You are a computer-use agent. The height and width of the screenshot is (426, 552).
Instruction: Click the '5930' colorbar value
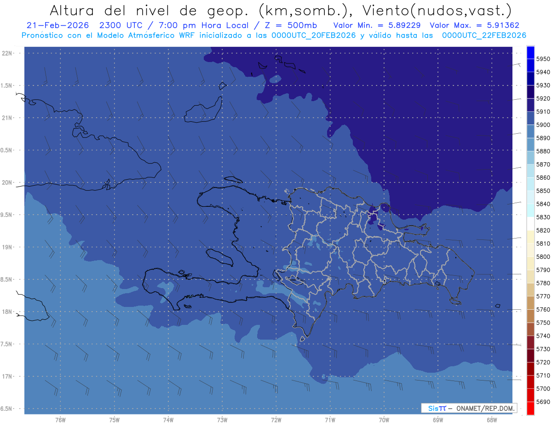[x=543, y=85]
